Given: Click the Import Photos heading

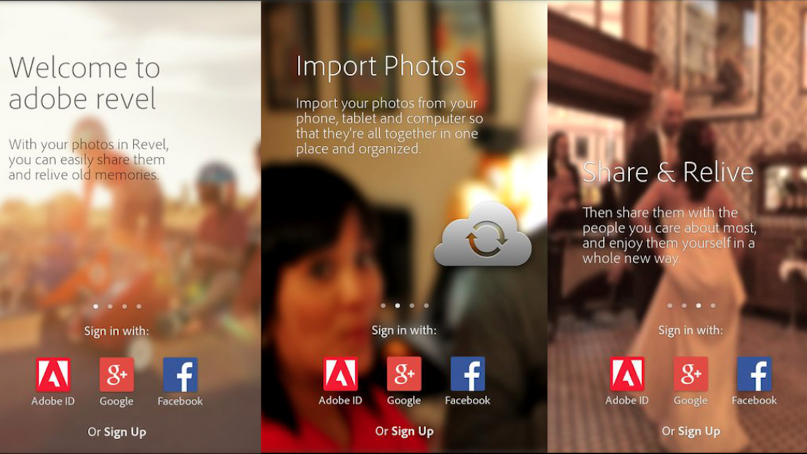Looking at the screenshot, I should coord(381,67).
